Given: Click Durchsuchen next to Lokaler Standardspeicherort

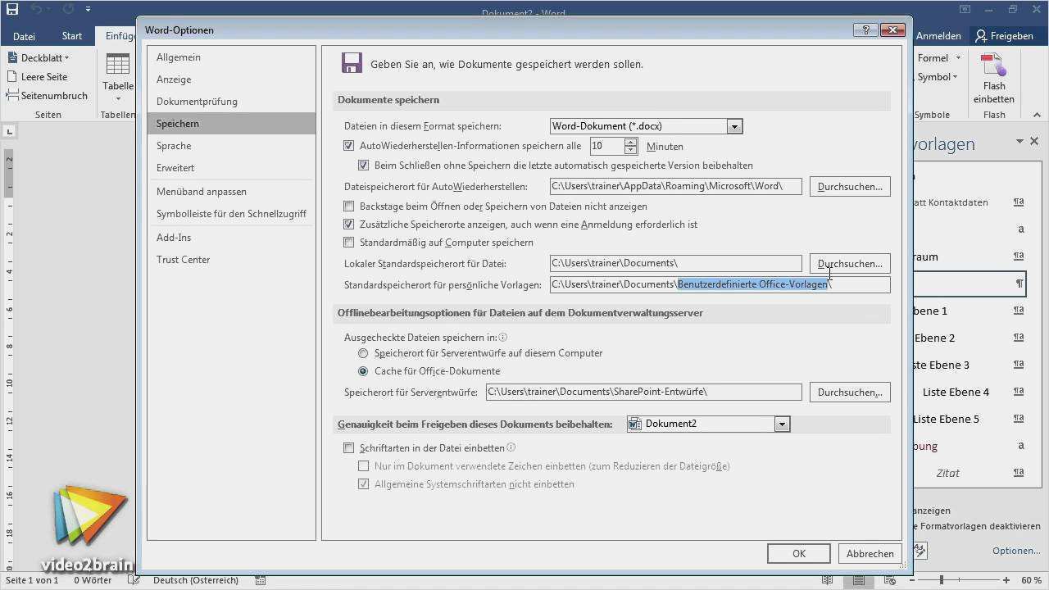Looking at the screenshot, I should tap(849, 263).
